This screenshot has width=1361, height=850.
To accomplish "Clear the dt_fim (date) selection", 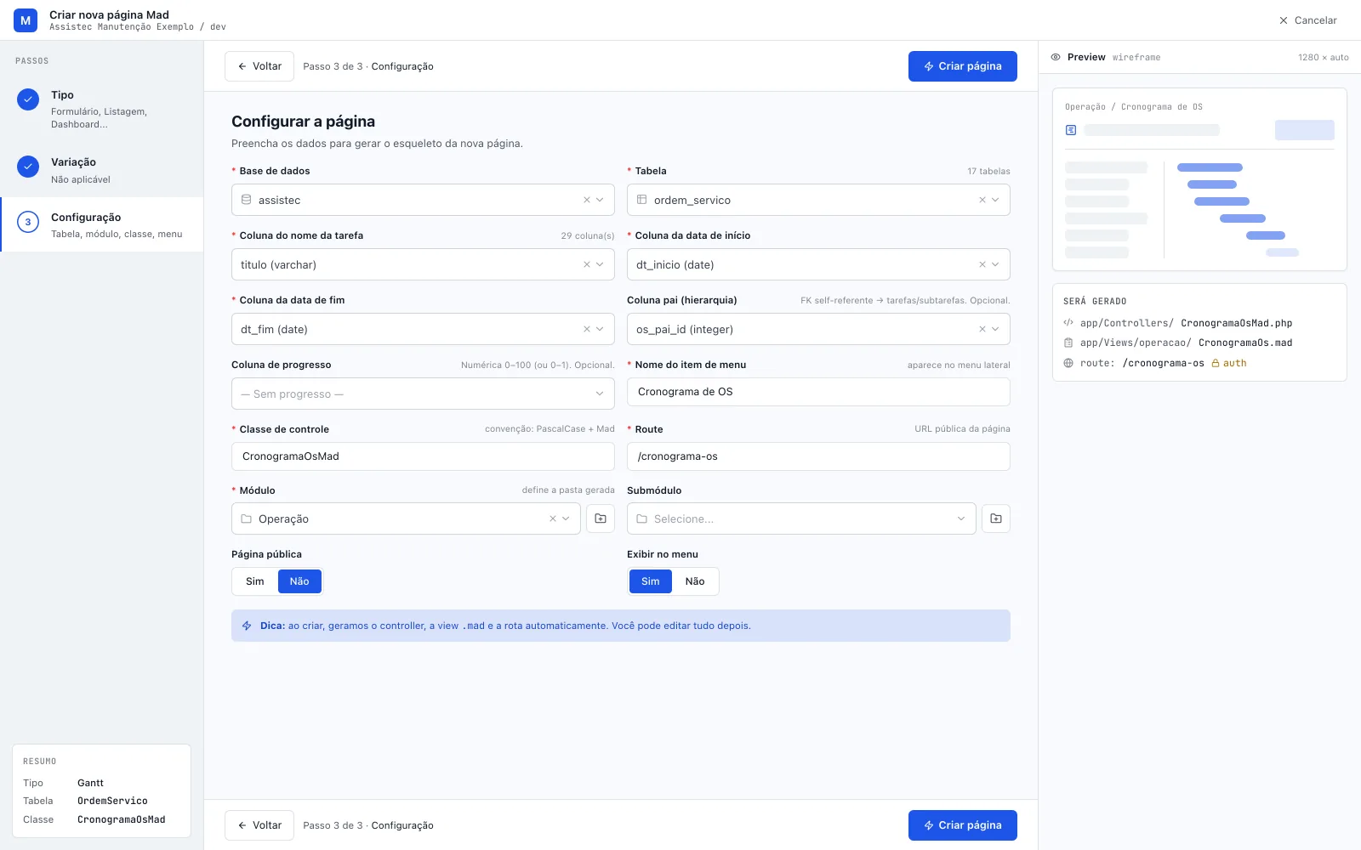I will click(587, 329).
